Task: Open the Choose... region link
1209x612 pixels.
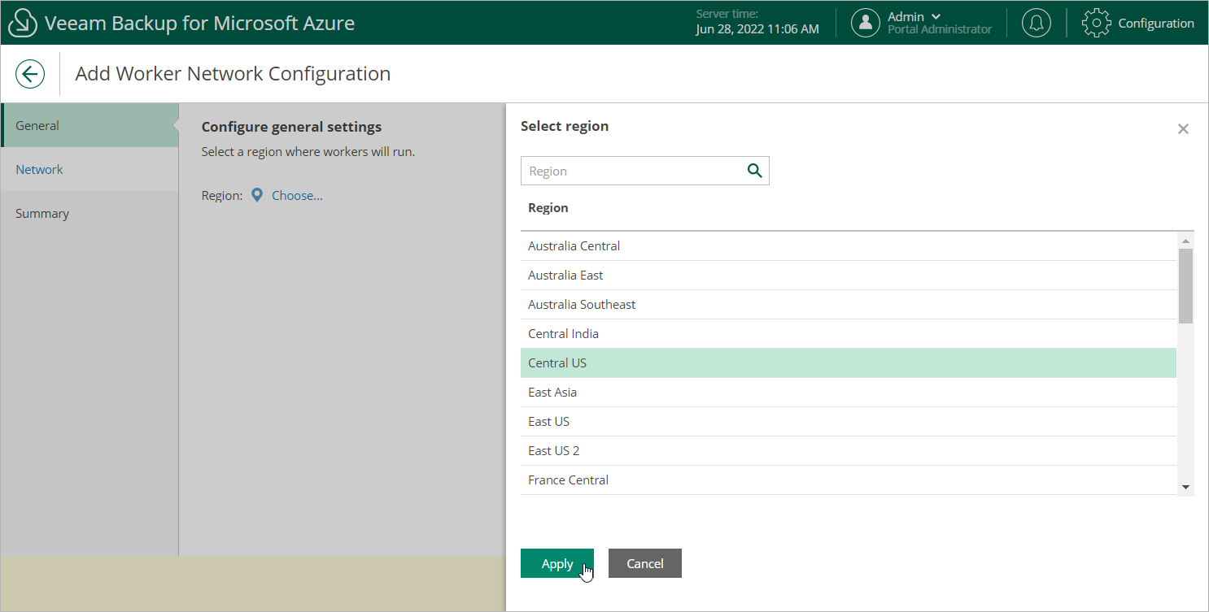Action: point(297,195)
